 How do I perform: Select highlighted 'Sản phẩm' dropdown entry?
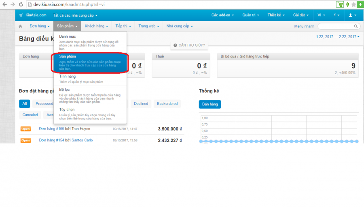(90, 62)
